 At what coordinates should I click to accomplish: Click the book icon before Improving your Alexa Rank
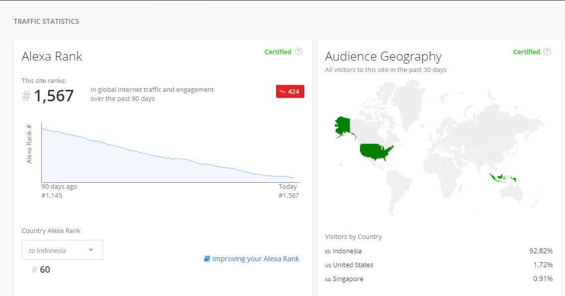[207, 259]
